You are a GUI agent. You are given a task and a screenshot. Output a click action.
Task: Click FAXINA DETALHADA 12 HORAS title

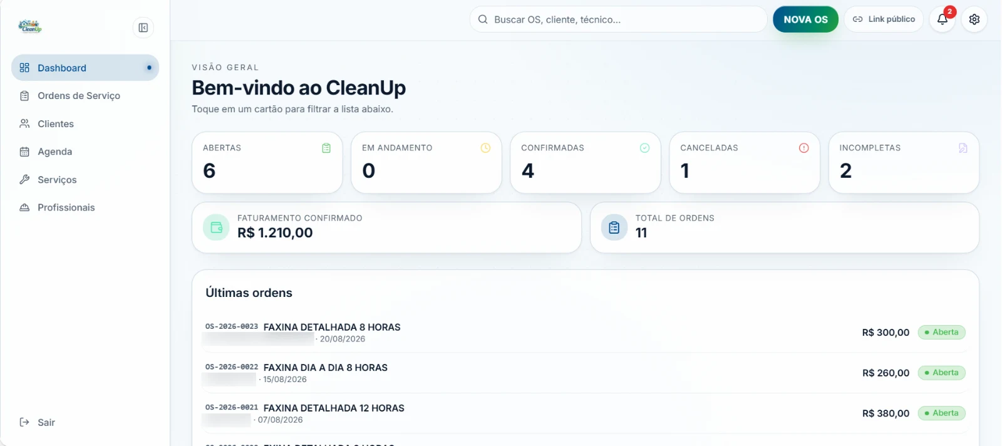pos(334,408)
